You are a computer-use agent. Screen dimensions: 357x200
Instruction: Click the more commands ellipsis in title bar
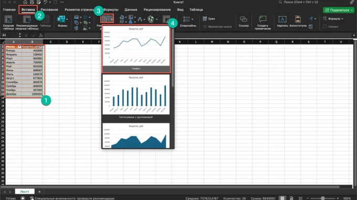[x=62, y=2]
